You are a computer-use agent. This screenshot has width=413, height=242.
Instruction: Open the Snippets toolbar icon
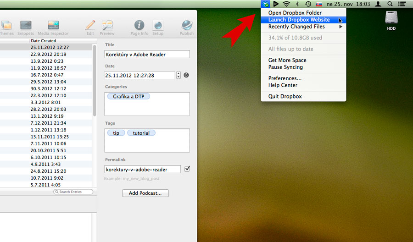[x=26, y=25]
